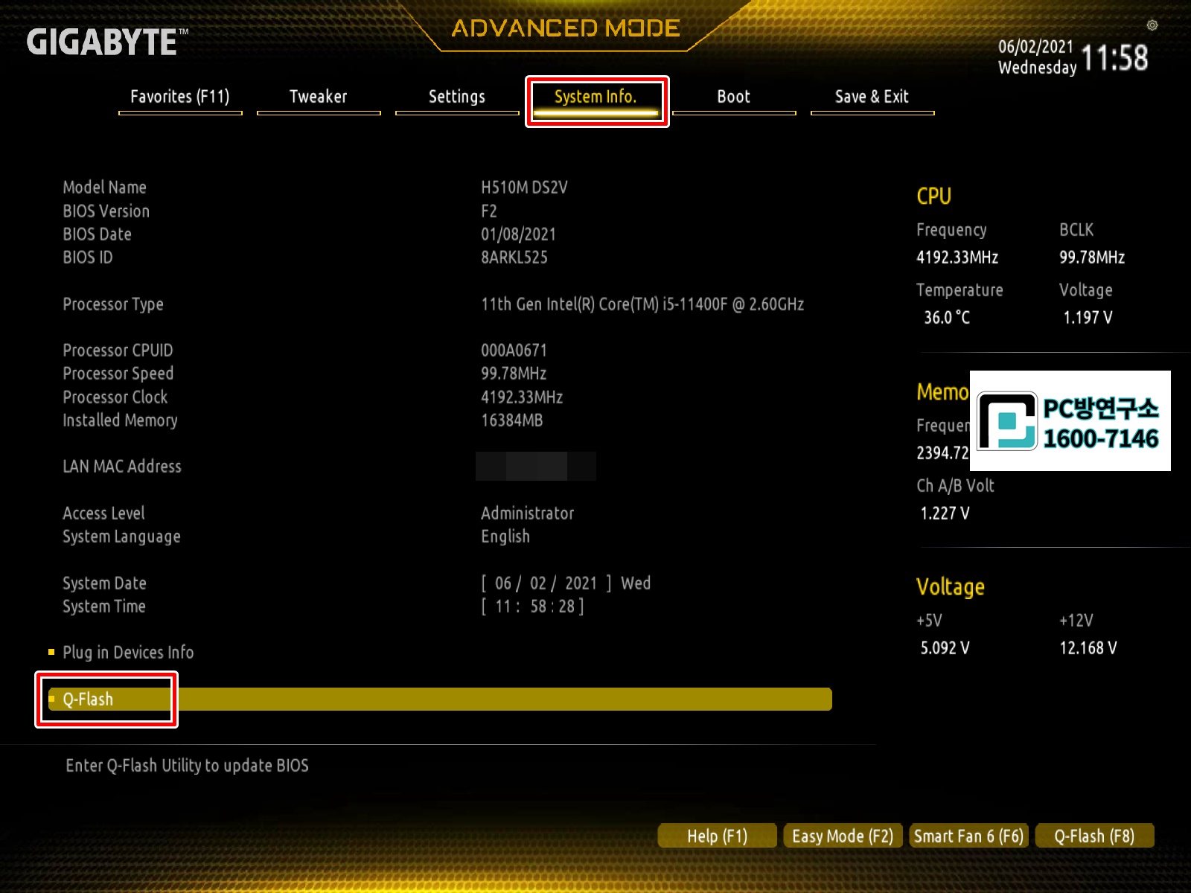Click the BIOS Version label
This screenshot has height=893, width=1191.
point(106,211)
